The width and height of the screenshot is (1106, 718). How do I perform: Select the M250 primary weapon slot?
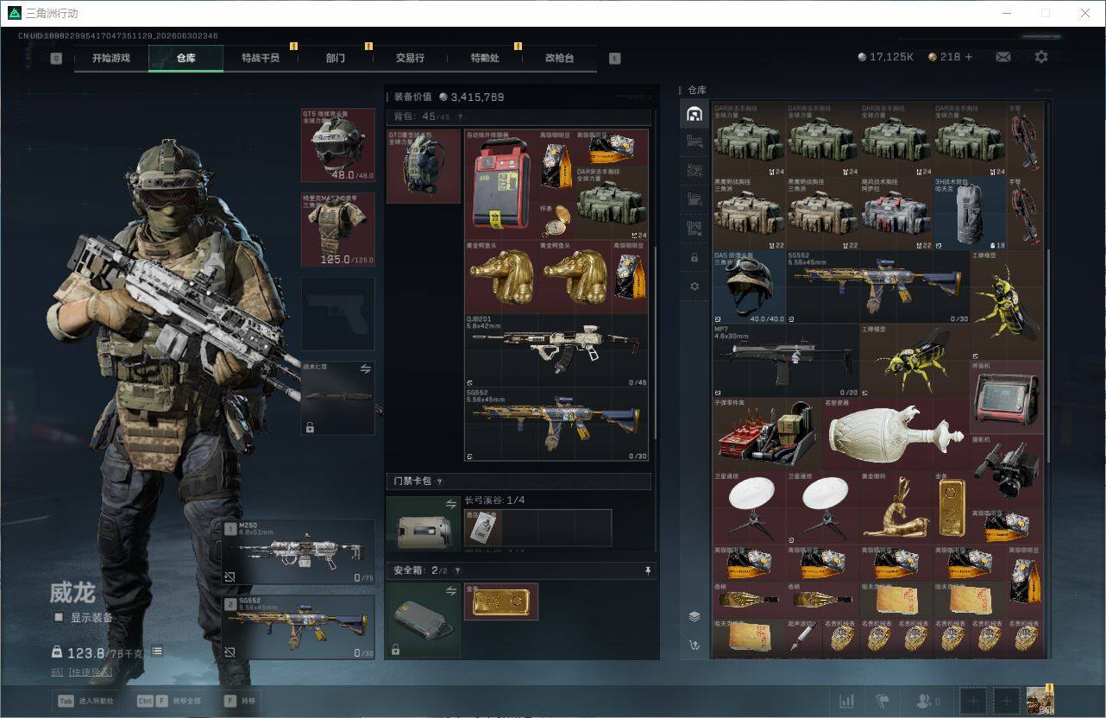298,552
